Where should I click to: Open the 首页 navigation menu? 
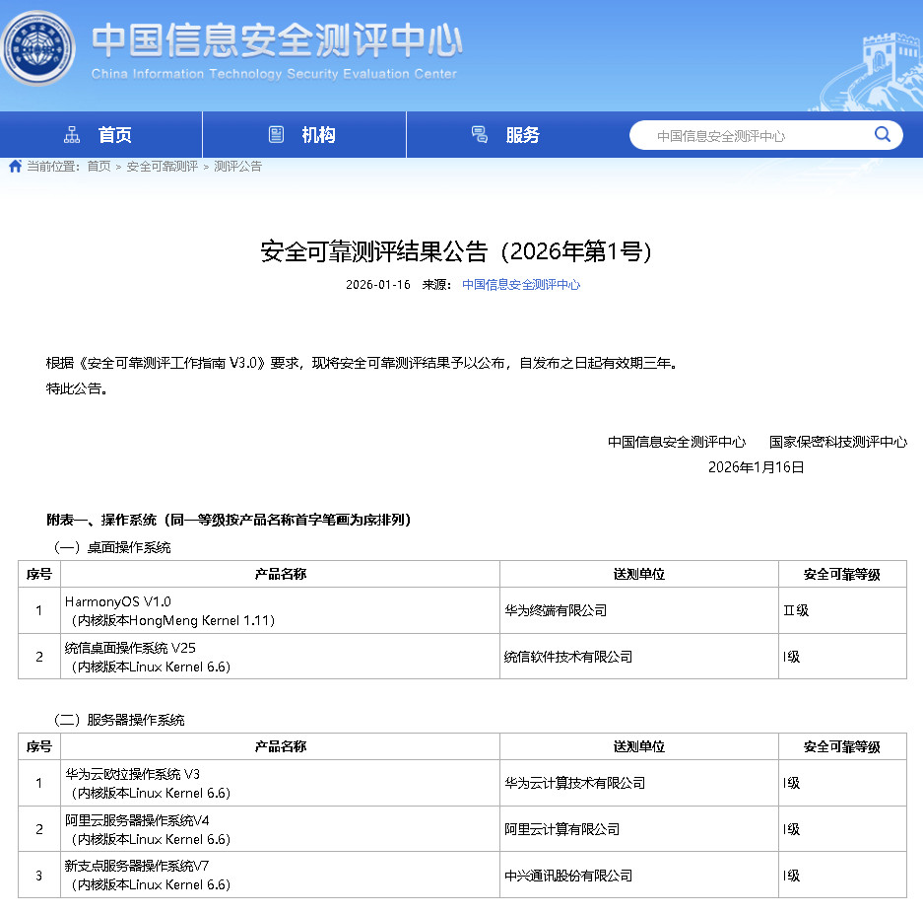(115, 135)
